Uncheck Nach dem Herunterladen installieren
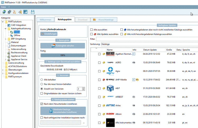This screenshot has width=198, height=128. click(41, 104)
